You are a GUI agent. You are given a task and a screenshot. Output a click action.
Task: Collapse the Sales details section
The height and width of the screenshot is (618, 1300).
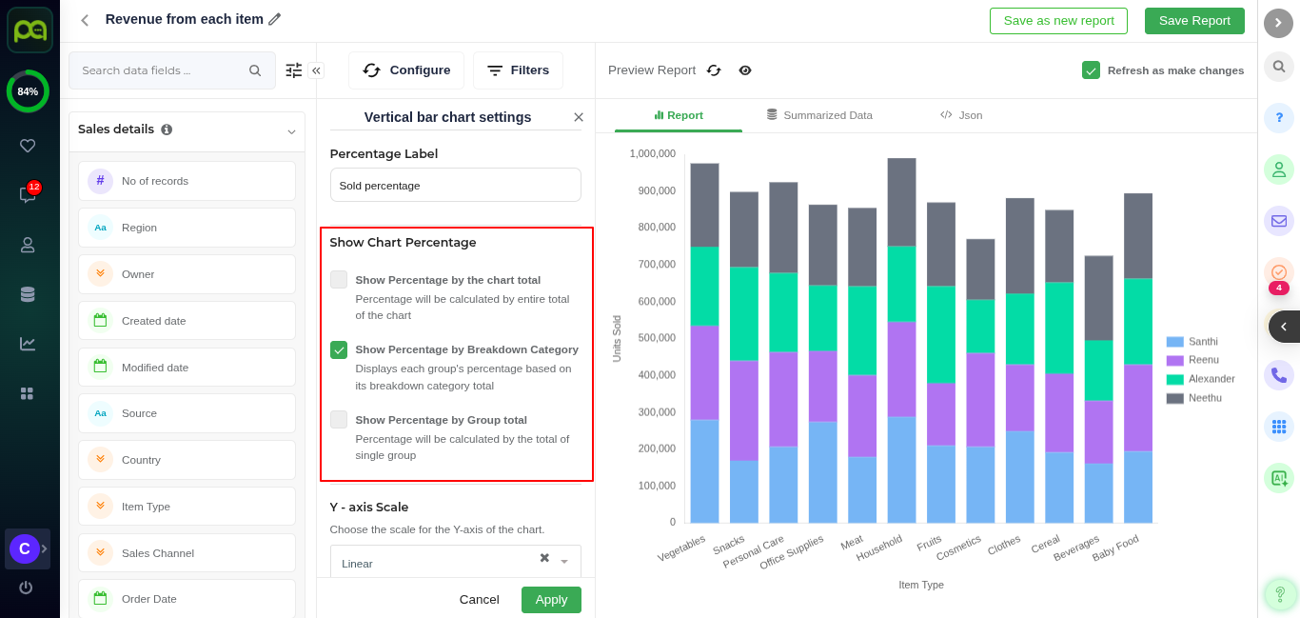pos(291,131)
